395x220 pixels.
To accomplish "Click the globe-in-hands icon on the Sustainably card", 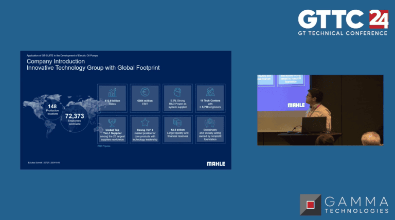I will (210, 123).
